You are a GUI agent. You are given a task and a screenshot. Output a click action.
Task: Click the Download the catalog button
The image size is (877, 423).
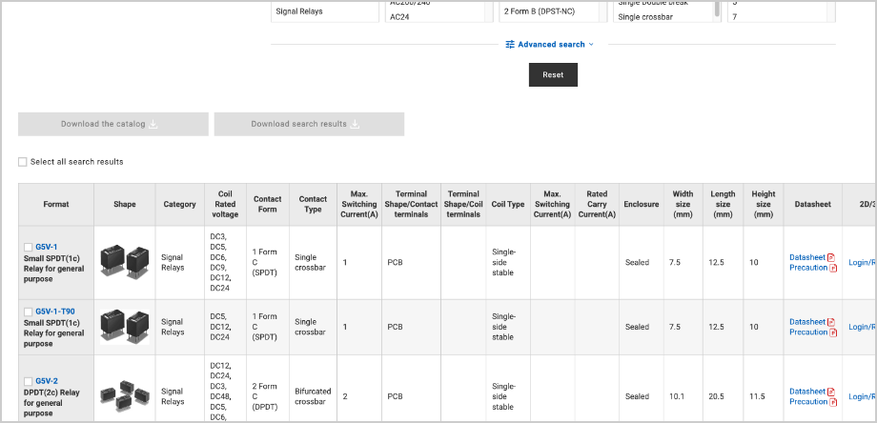(112, 124)
